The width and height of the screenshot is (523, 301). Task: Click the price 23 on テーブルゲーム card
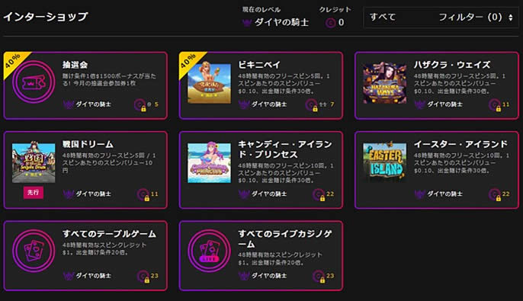click(154, 276)
